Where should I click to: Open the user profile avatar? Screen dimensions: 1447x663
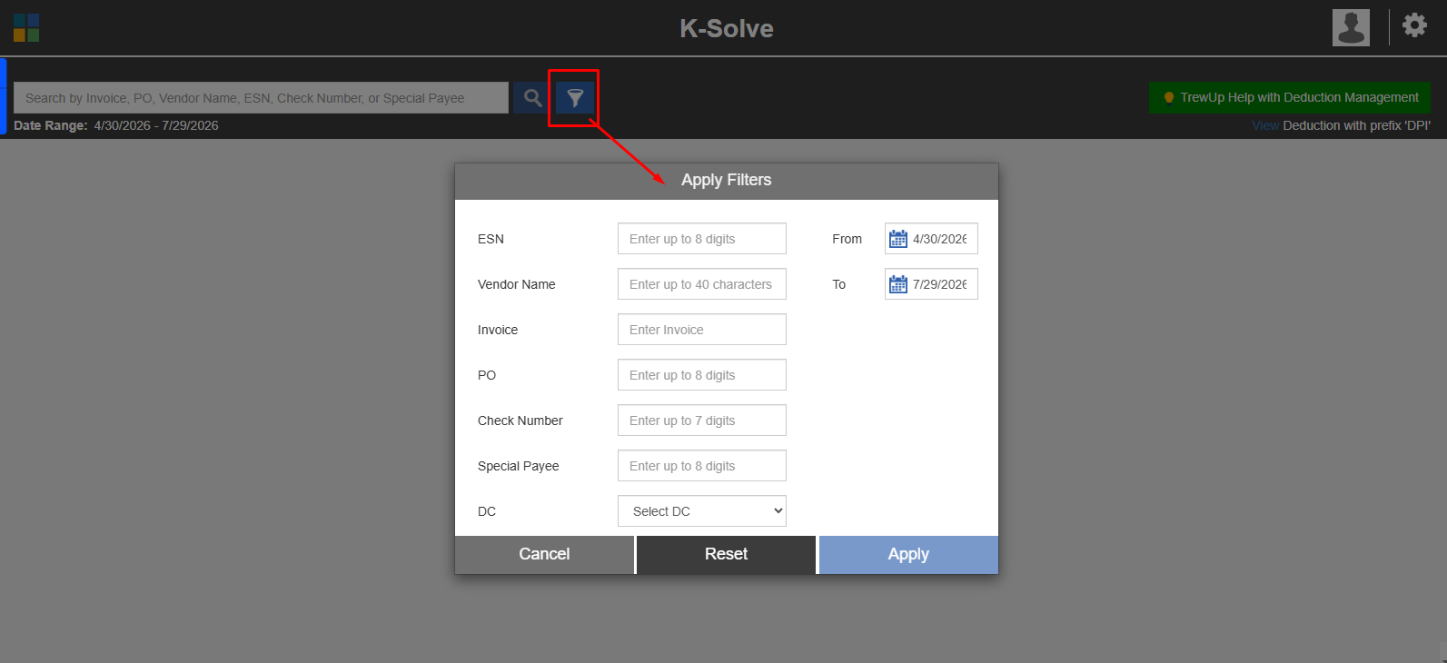point(1351,27)
